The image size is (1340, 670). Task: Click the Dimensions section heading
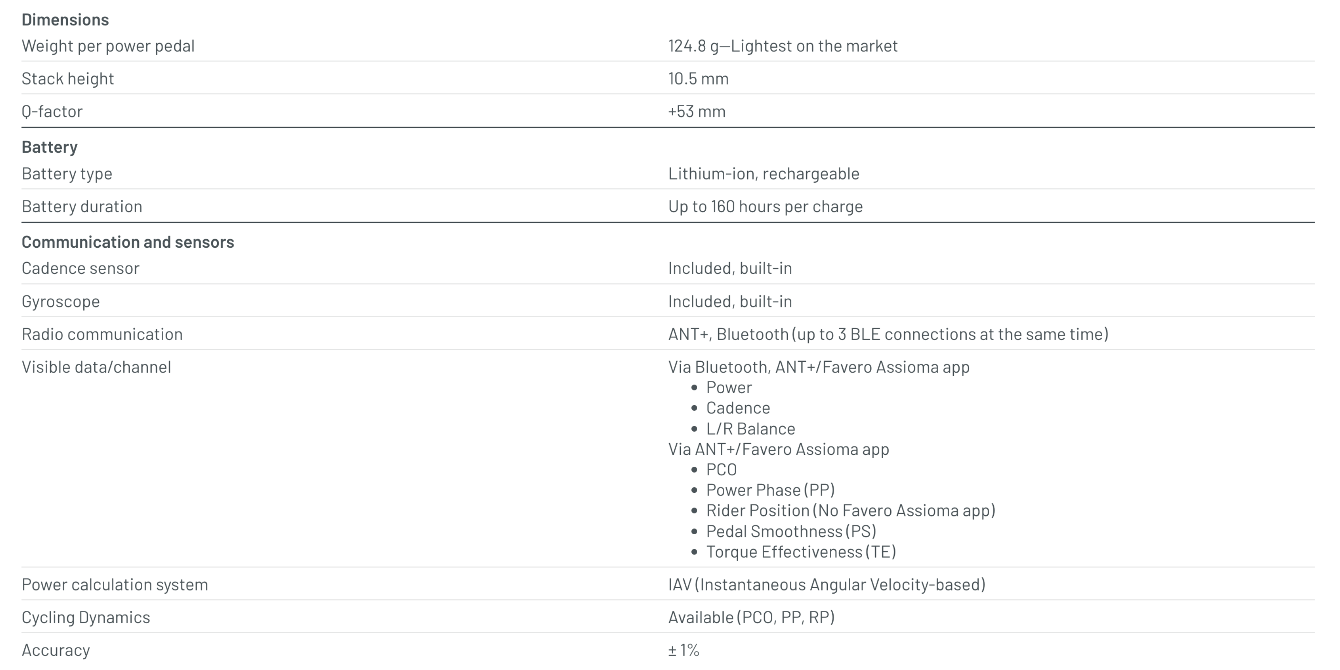[x=65, y=20]
